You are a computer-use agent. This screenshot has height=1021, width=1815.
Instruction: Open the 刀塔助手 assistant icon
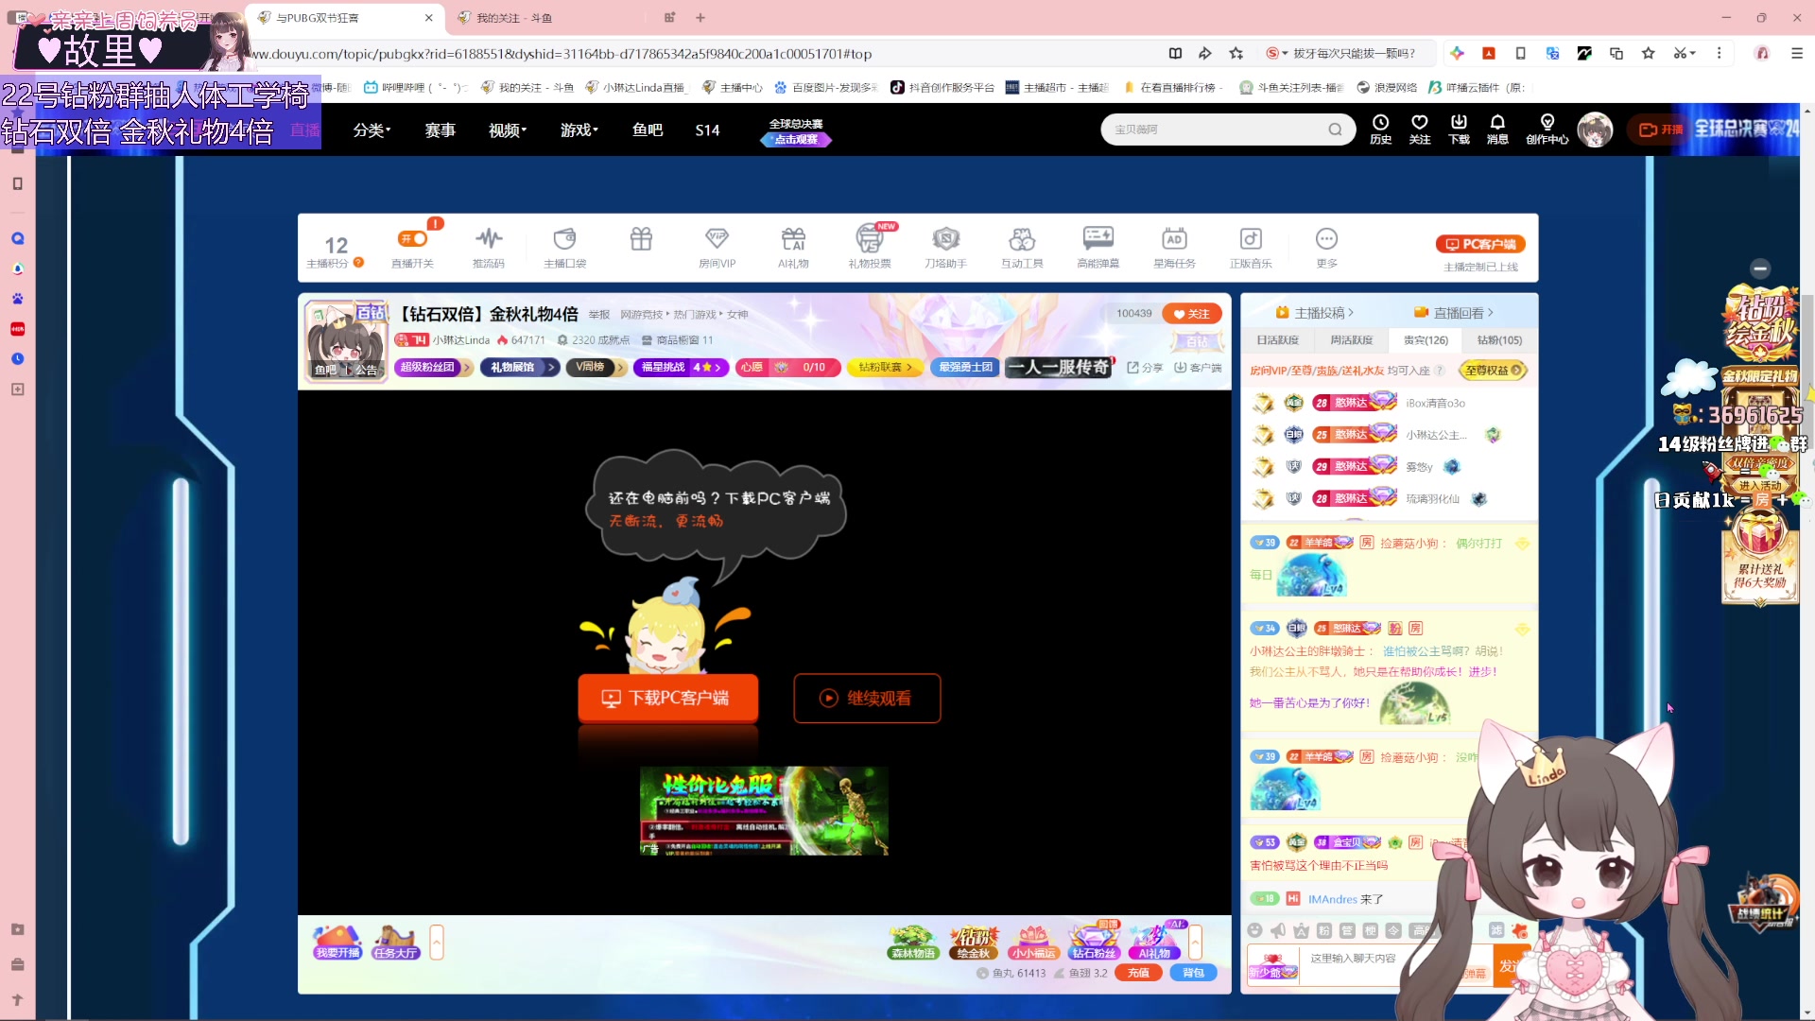[945, 246]
